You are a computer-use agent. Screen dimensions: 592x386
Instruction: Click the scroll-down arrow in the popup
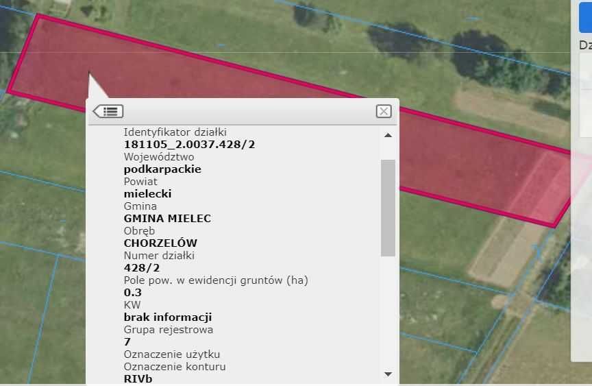pyautogui.click(x=388, y=374)
